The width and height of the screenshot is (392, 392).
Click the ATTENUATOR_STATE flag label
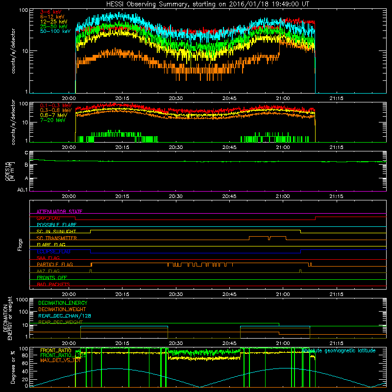coord(59,212)
